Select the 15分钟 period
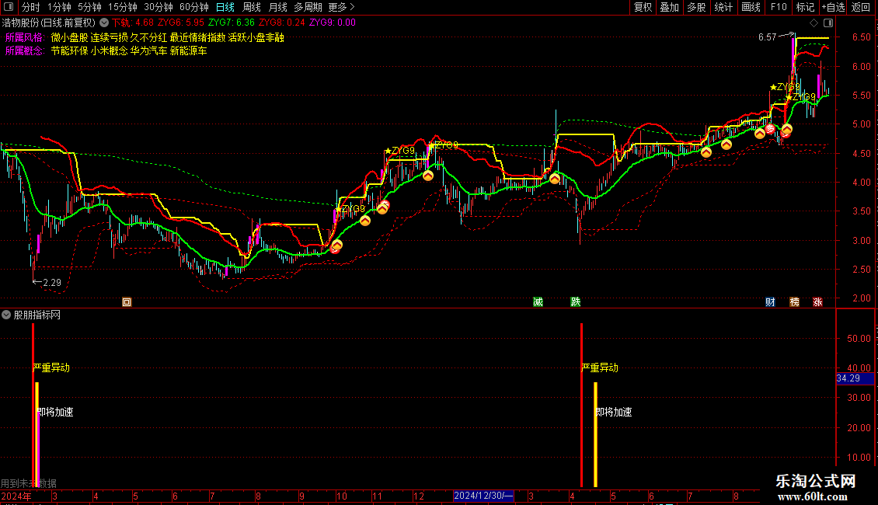Screen dimensions: 878x505 (123, 7)
